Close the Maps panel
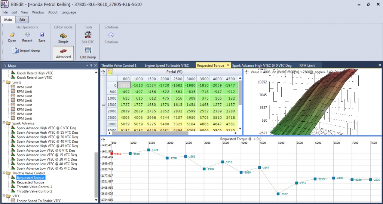 pyautogui.click(x=95, y=65)
